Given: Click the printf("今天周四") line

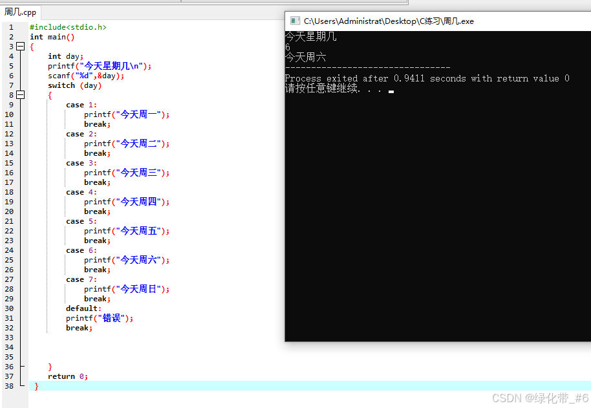Looking at the screenshot, I should (127, 202).
